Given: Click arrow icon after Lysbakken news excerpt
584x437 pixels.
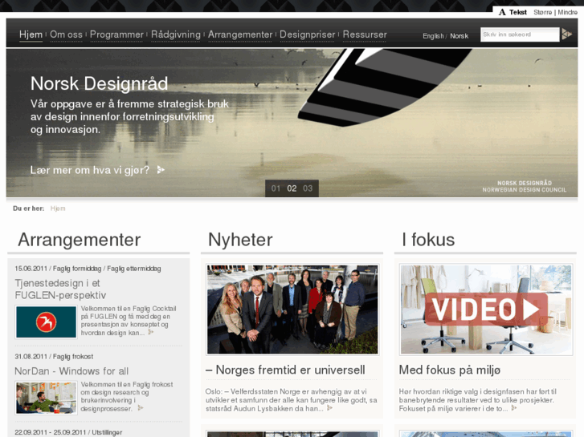Looking at the screenshot, I should 329,408.
